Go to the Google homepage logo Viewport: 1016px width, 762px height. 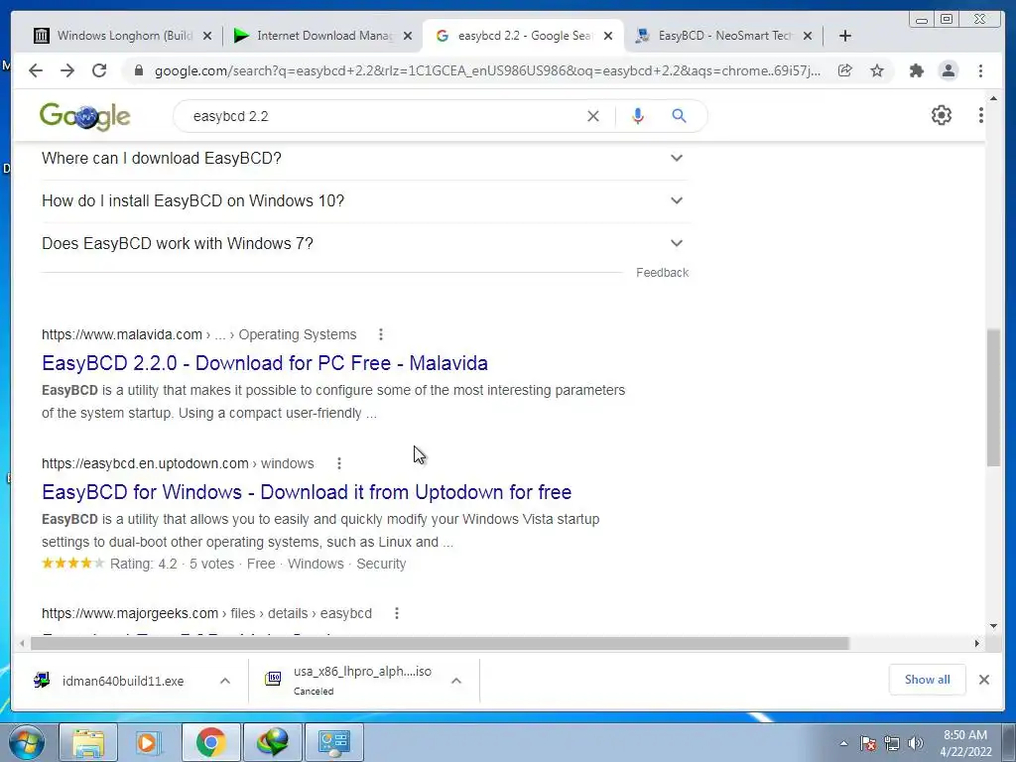point(85,117)
